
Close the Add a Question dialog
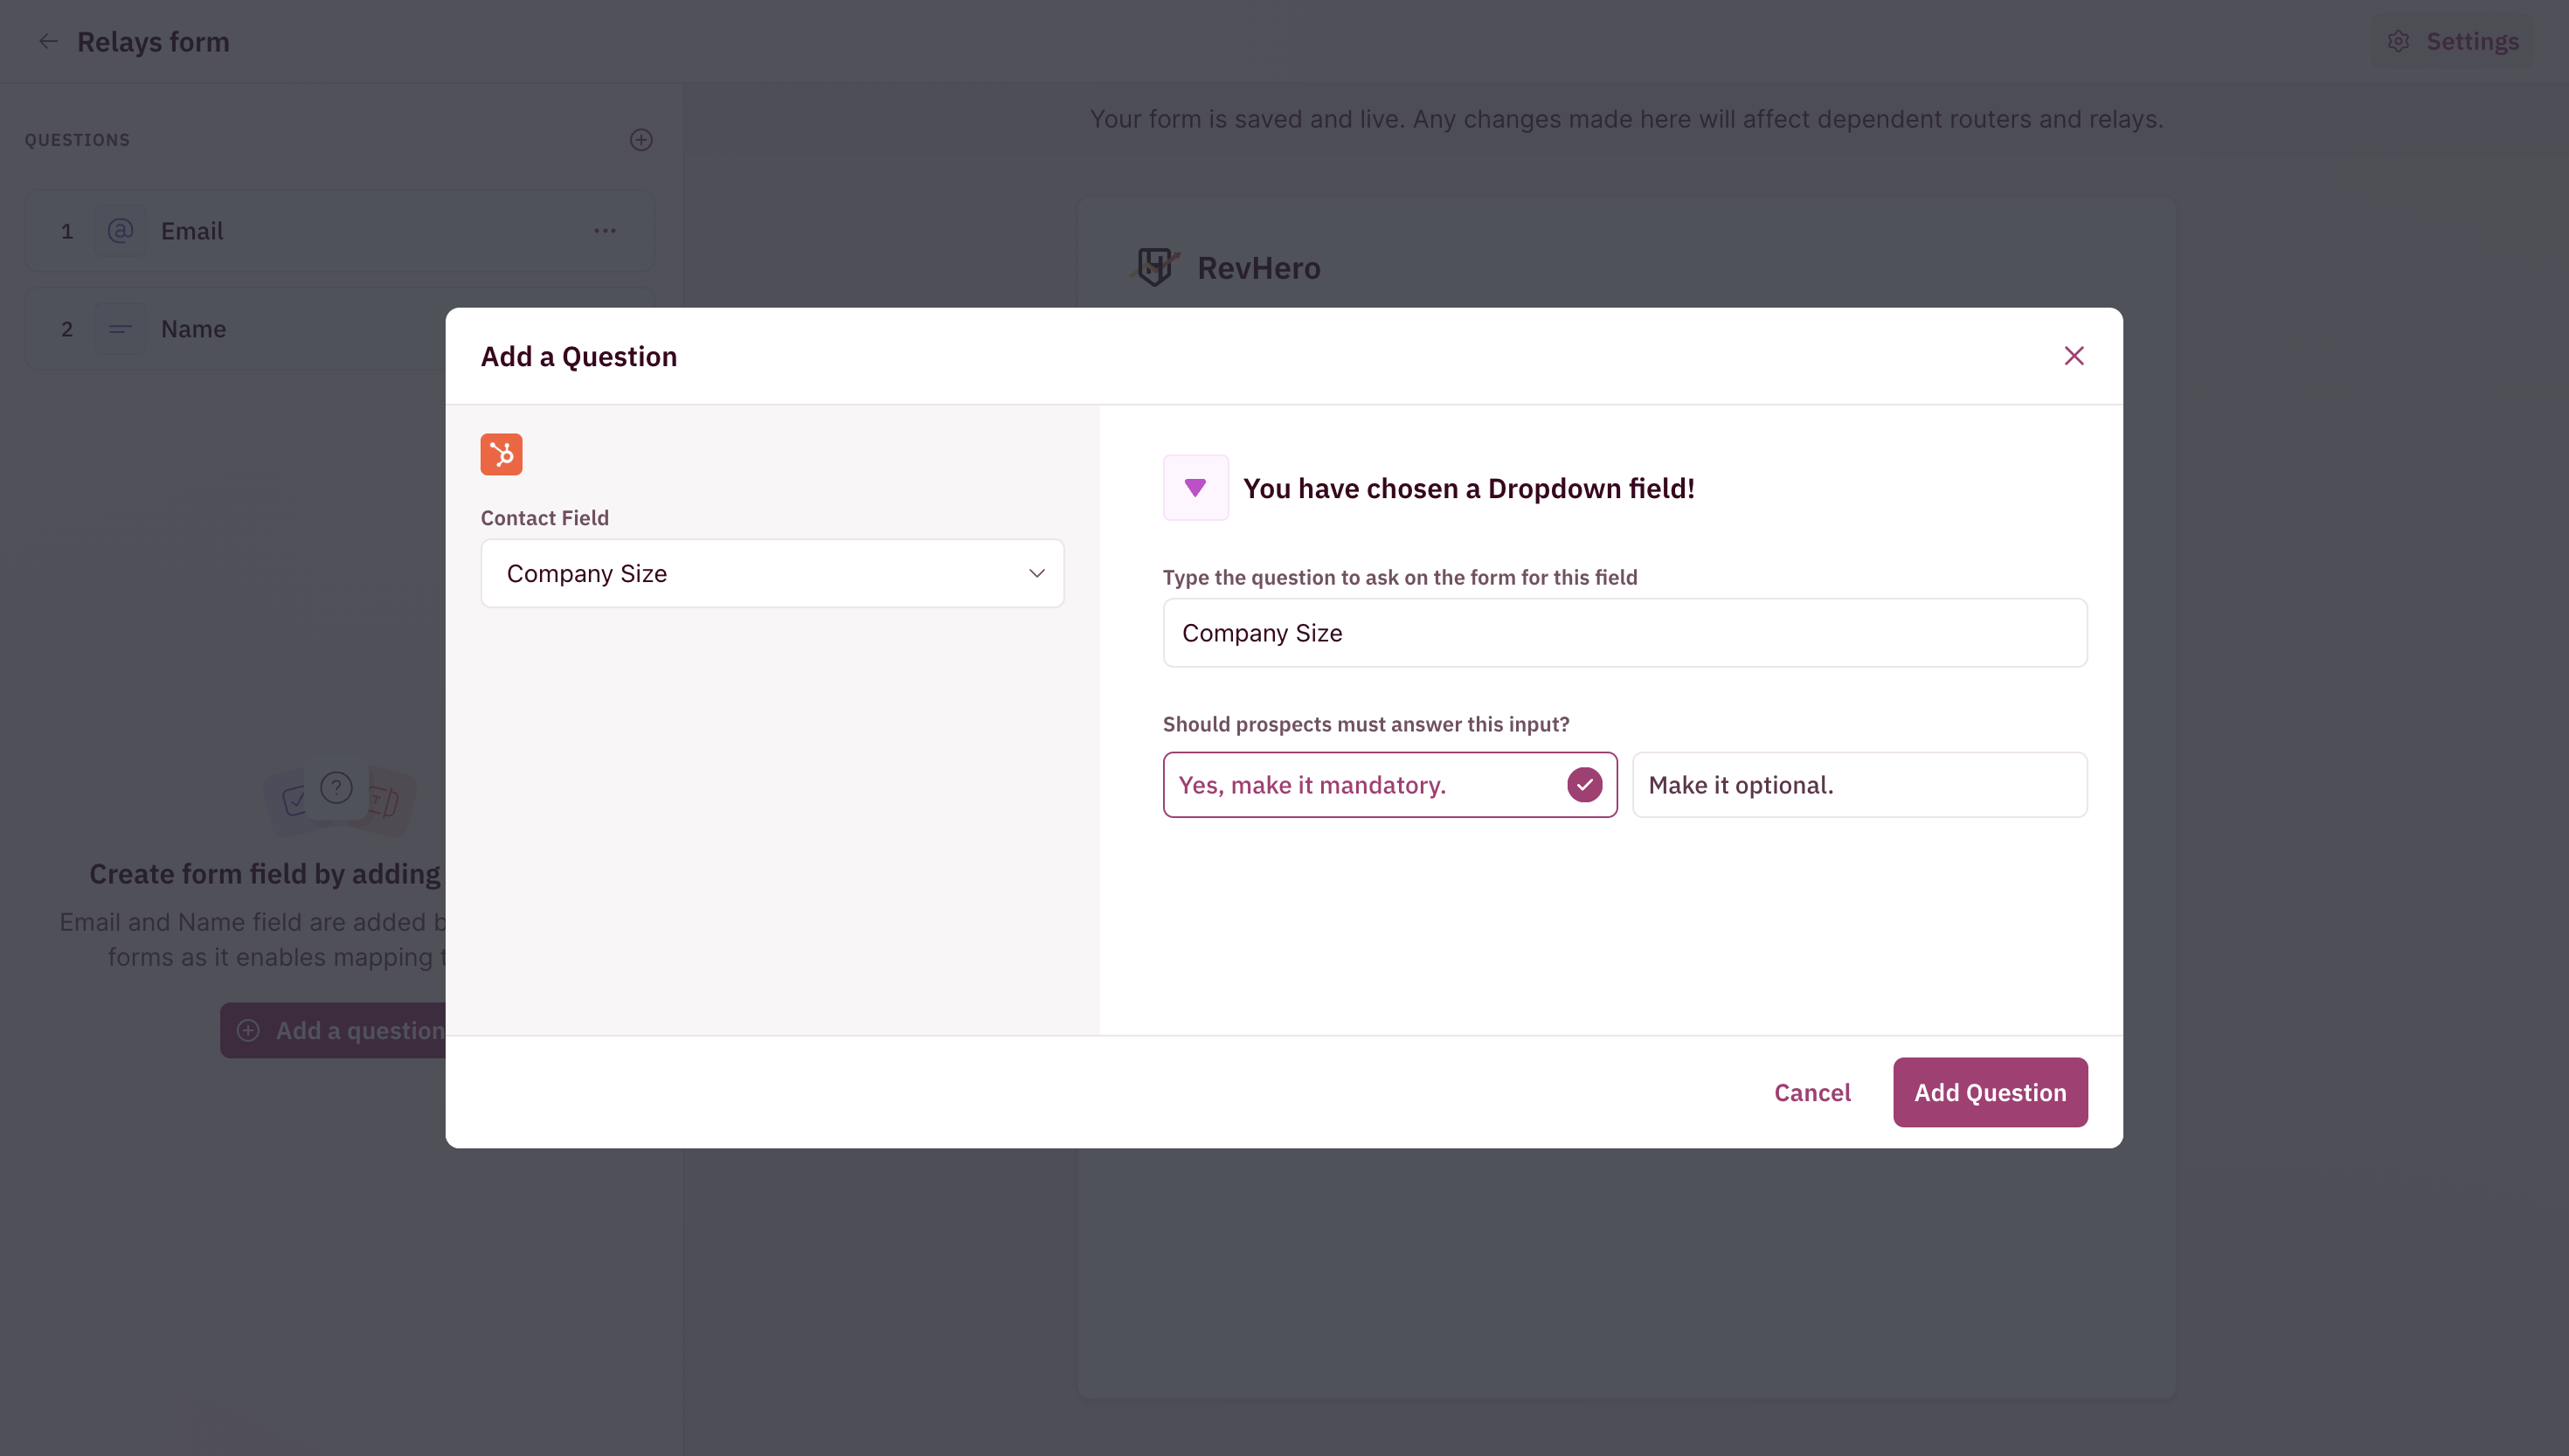2074,356
